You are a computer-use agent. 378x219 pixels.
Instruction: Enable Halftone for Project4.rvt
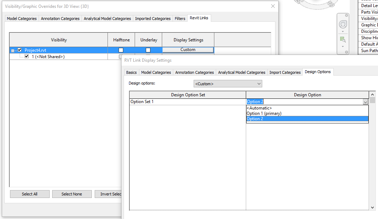(x=121, y=50)
